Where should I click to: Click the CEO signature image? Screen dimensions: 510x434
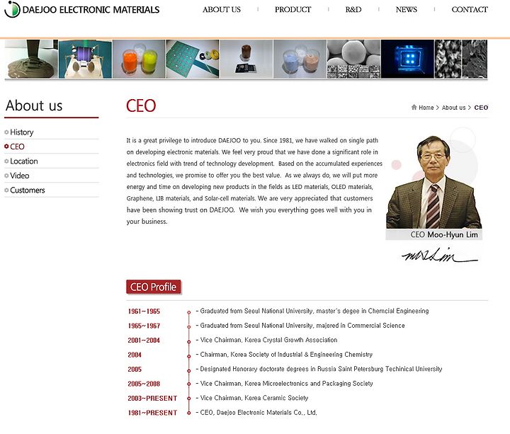[440, 255]
